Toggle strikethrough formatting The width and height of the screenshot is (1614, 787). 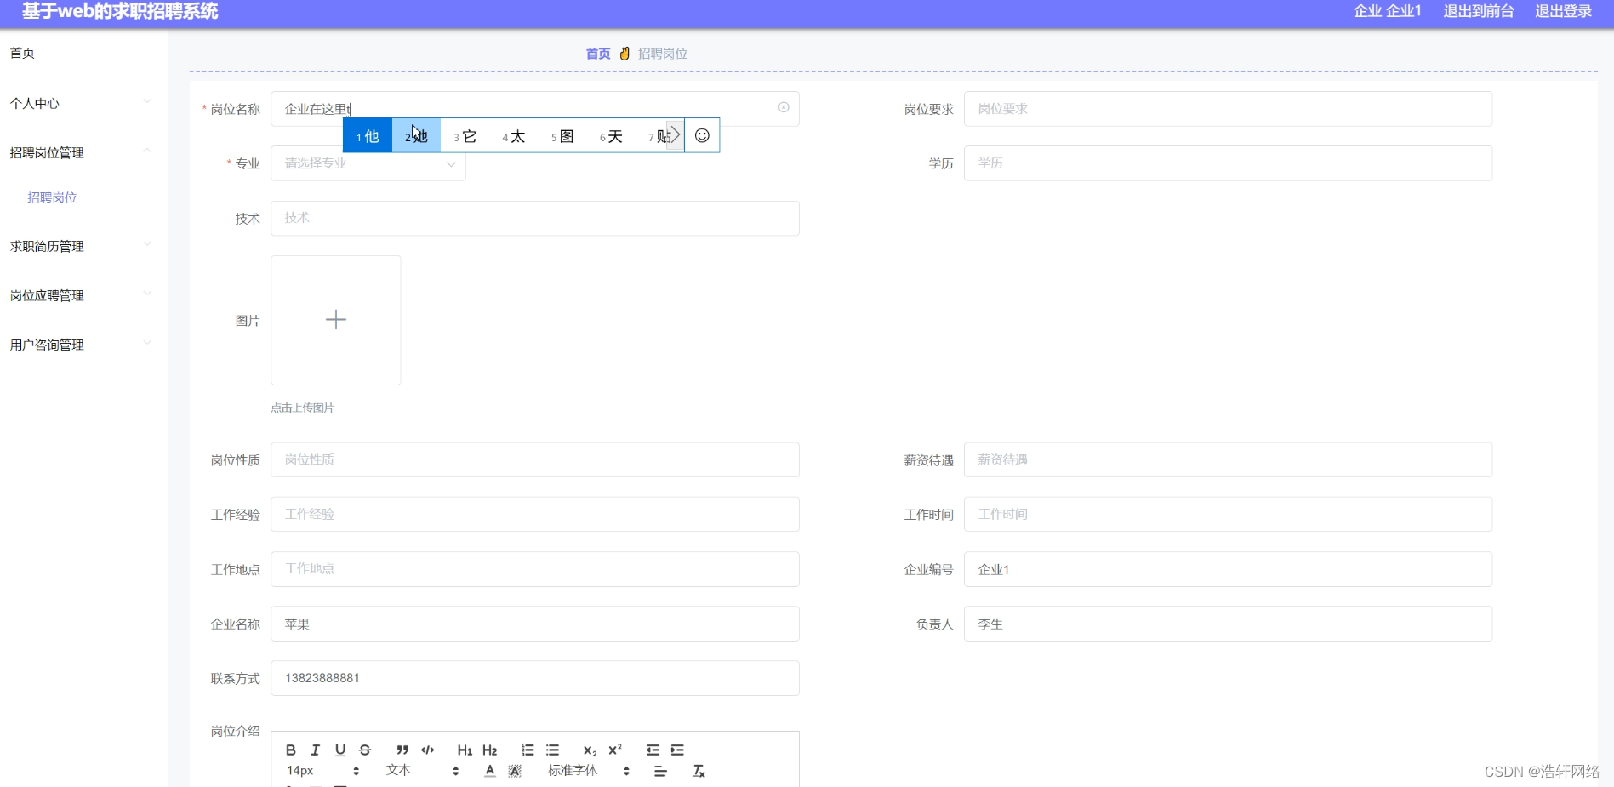(x=364, y=750)
